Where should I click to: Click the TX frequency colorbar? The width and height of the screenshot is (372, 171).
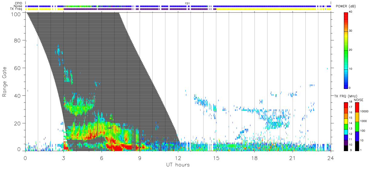346,126
